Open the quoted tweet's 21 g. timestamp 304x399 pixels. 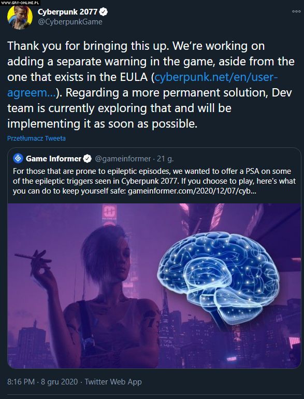(165, 159)
